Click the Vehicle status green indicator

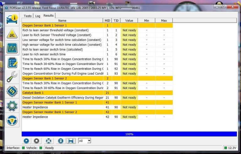(x=41, y=148)
